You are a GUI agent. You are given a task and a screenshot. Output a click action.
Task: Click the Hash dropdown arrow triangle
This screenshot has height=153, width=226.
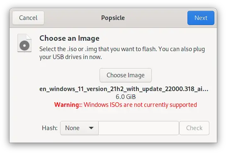point(91,128)
